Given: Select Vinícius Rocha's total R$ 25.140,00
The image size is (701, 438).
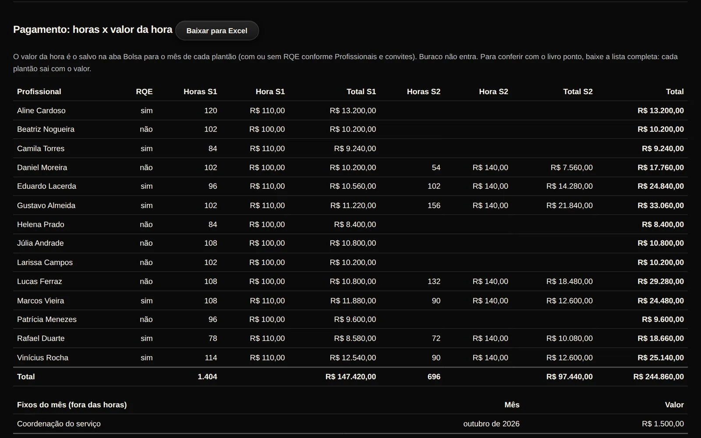Looking at the screenshot, I should tap(661, 357).
